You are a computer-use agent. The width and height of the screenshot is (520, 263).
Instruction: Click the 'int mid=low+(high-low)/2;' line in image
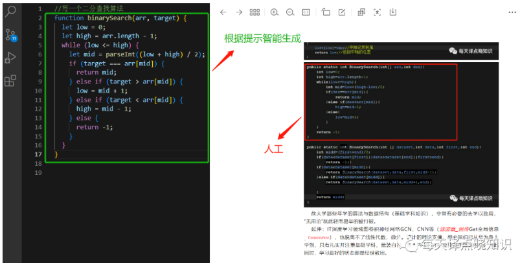pos(355,87)
